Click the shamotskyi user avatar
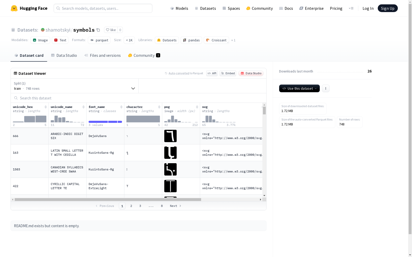This screenshot has width=412, height=257. pyautogui.click(x=43, y=30)
